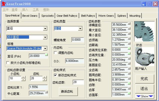
Task: Click the O.D. 6.0000mm field
Action: (x=75, y=61)
